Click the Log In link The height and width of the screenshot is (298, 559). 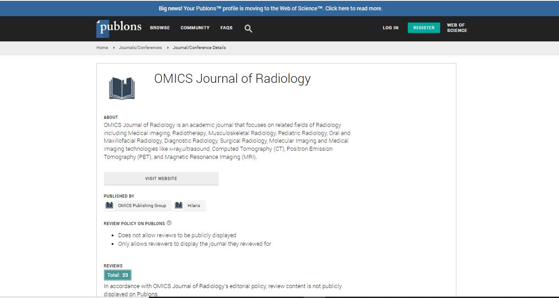(390, 28)
